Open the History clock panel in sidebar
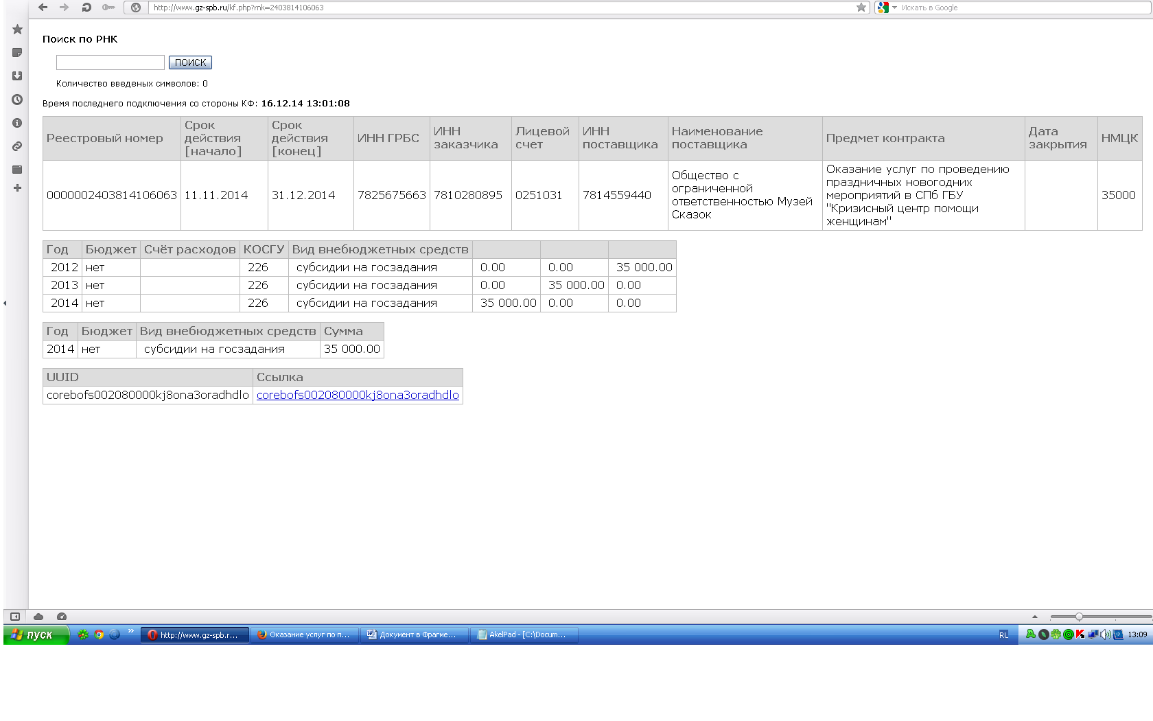This screenshot has height=721, width=1153. 17,100
